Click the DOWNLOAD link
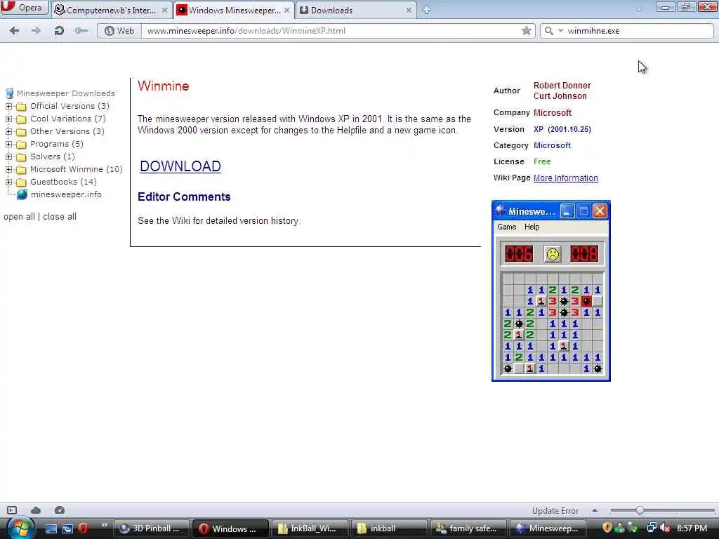Viewport: 719px width, 539px height. click(180, 166)
